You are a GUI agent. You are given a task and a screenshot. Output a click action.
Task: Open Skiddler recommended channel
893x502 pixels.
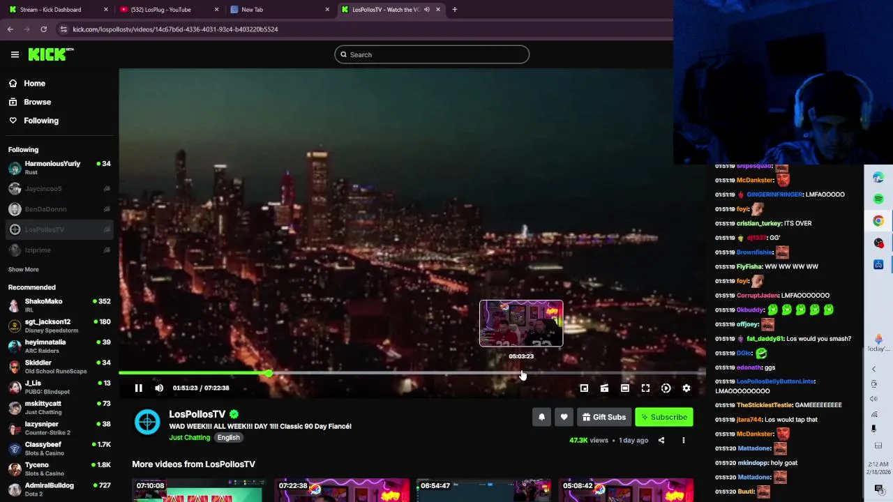59,367
